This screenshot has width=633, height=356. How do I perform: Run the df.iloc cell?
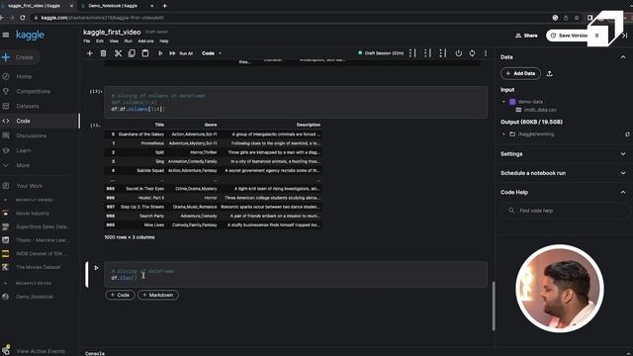[x=96, y=268]
